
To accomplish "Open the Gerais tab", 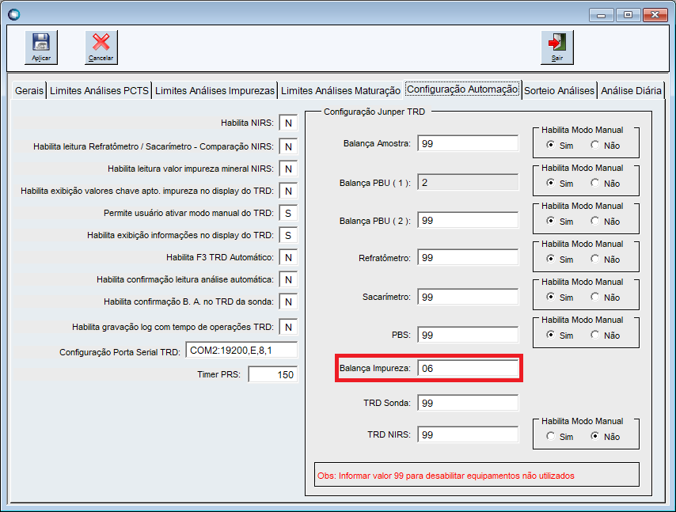I will [28, 90].
